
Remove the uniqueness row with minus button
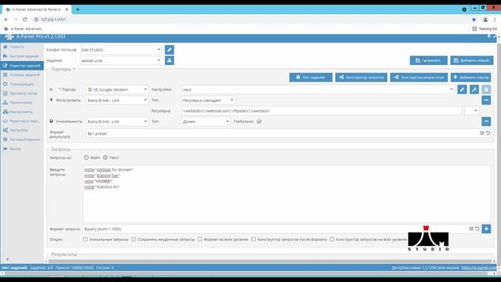pyautogui.click(x=486, y=121)
